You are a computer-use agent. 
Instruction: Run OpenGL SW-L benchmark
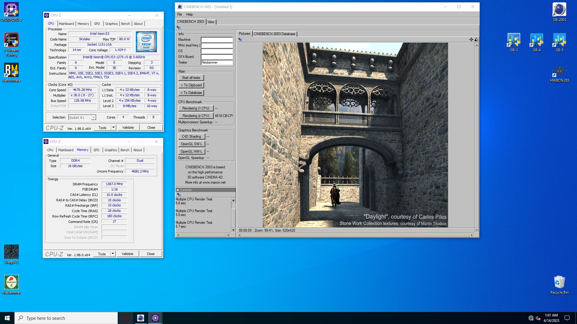click(191, 144)
